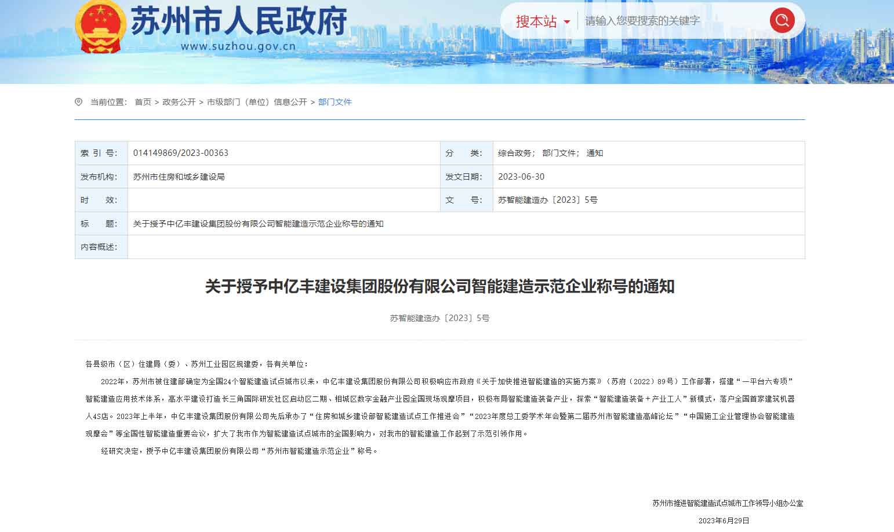Click the national emblem logo

[x=100, y=27]
